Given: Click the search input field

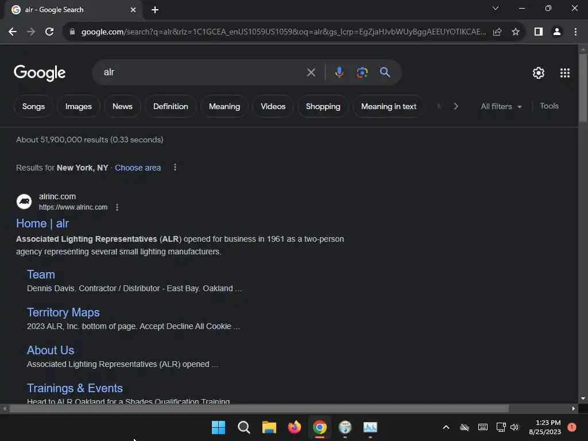Looking at the screenshot, I should point(203,72).
